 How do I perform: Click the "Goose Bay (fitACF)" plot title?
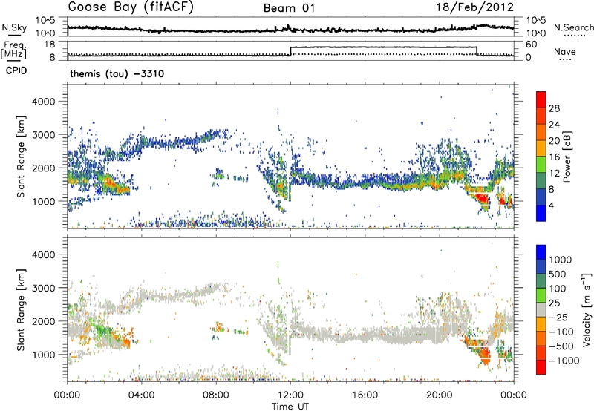point(131,7)
